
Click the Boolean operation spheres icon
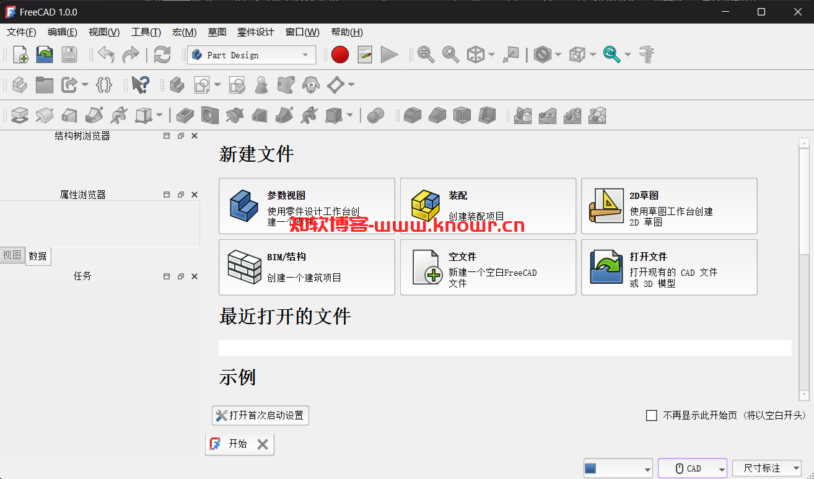375,115
